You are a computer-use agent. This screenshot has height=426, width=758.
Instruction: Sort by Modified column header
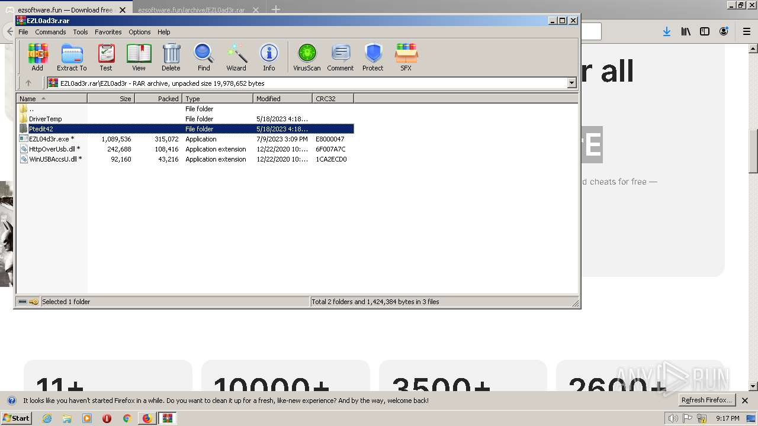[283, 98]
